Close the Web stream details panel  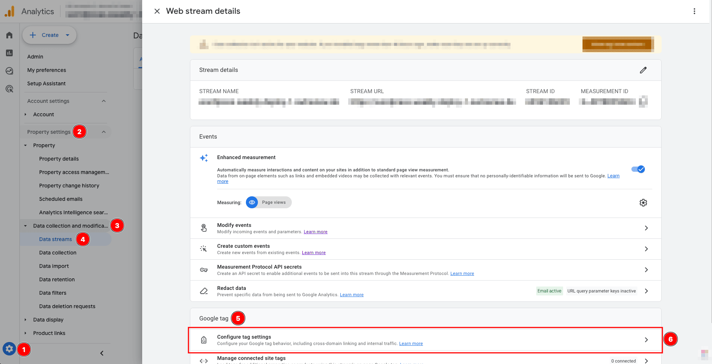pyautogui.click(x=157, y=11)
